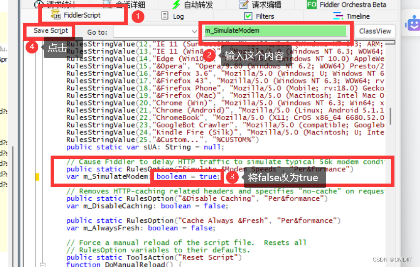Click the RulesStringValue 19 Firefox (Mac) line
Viewport: 420px width, 267px height.
[225, 96]
